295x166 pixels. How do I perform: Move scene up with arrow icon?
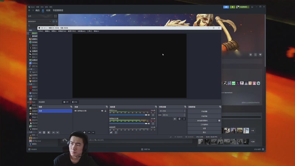[x=53, y=132]
